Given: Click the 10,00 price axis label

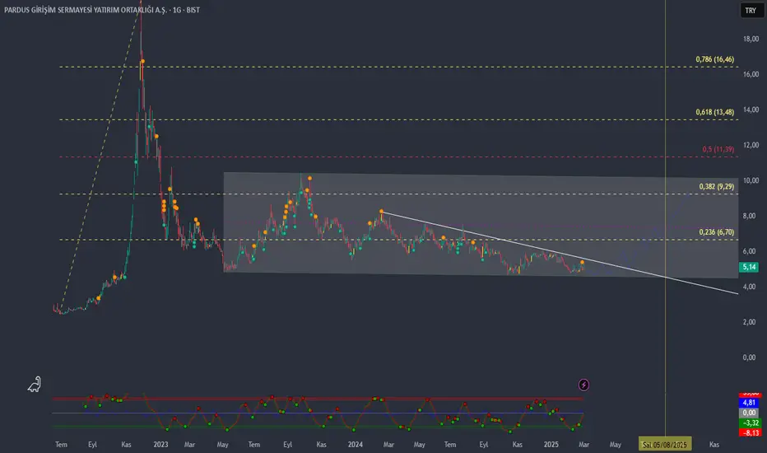Looking at the screenshot, I should [751, 180].
